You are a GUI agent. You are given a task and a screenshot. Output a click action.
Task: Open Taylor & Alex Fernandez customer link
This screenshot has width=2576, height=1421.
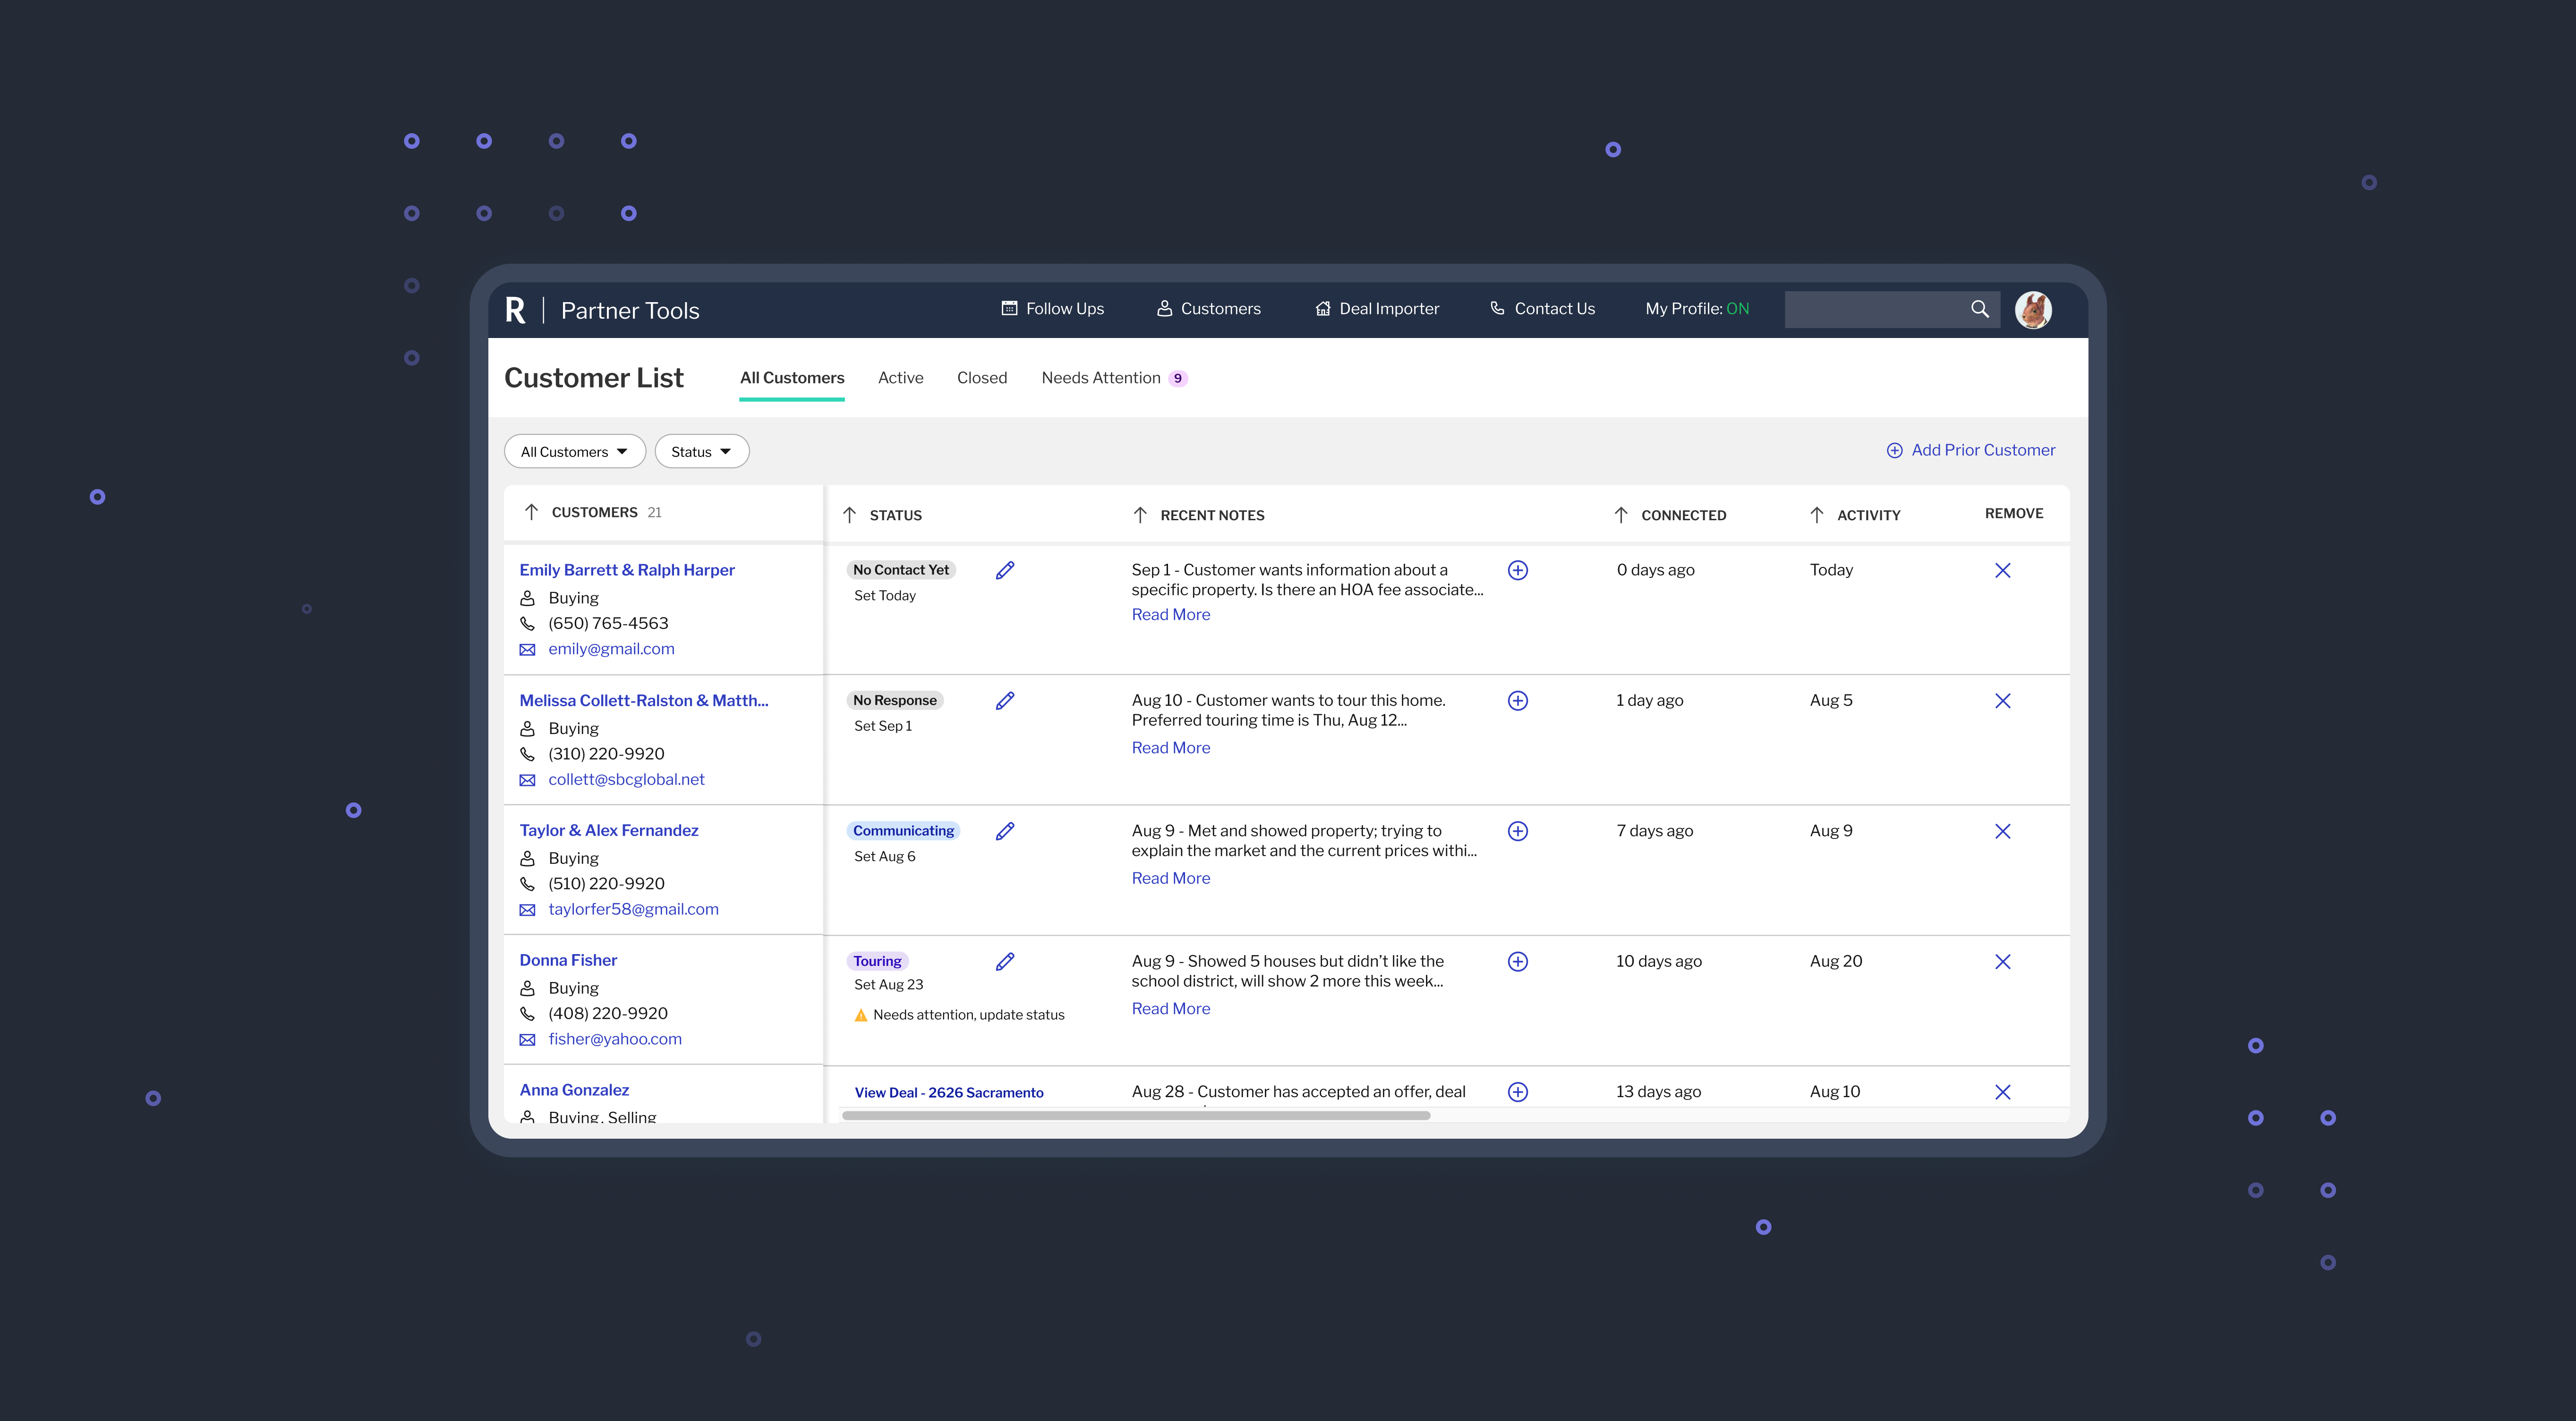609,830
